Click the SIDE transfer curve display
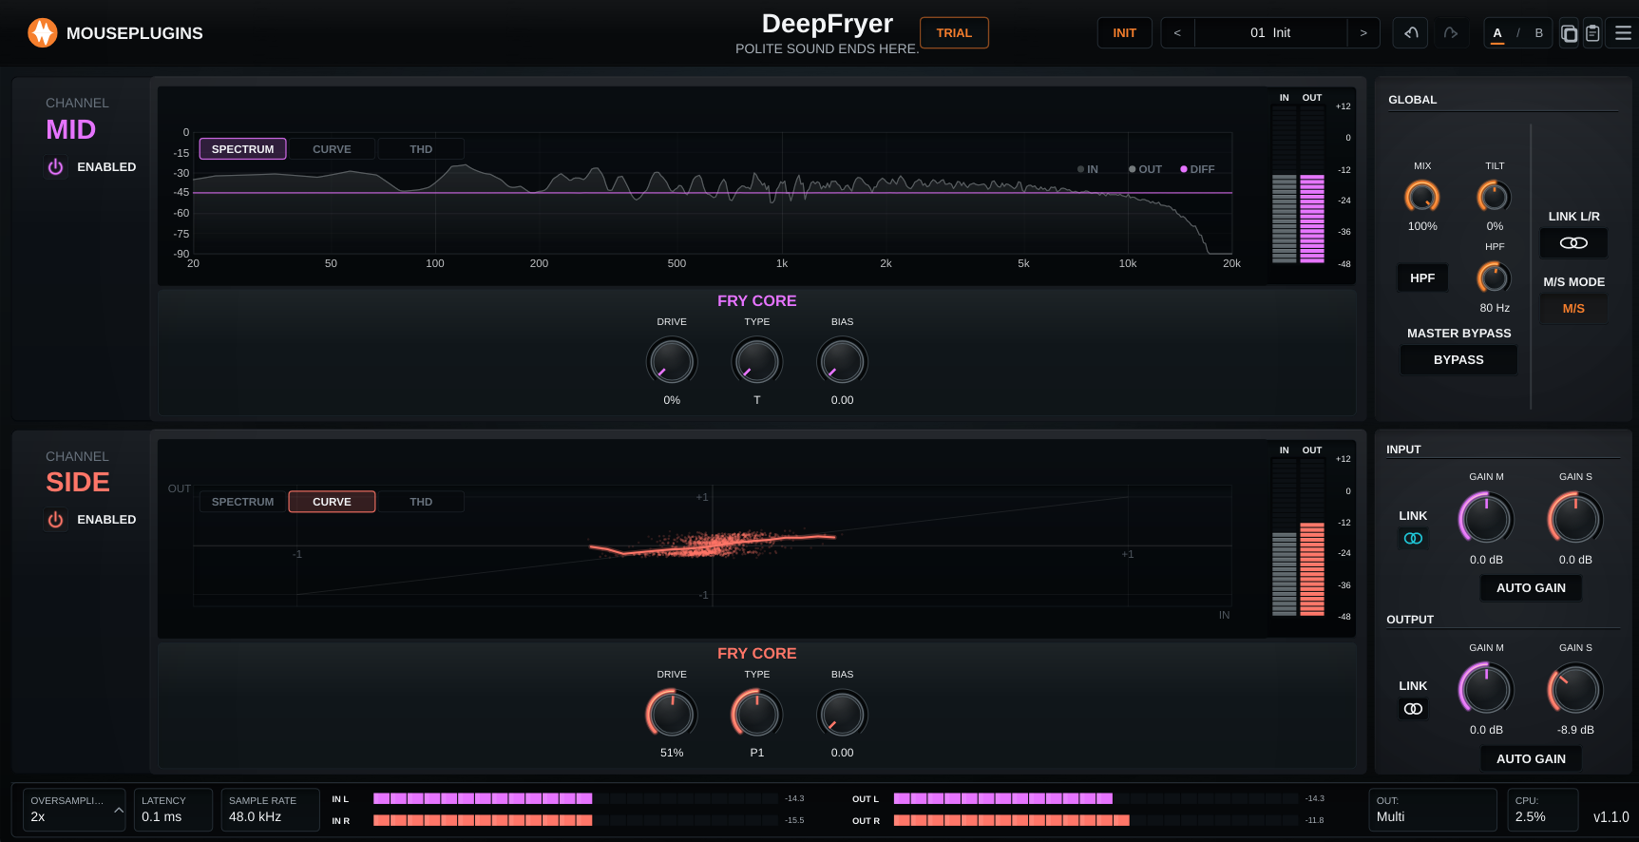Viewport: 1639px width, 842px height. [713, 545]
